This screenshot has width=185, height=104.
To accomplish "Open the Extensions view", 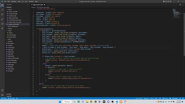I will click(2, 24).
